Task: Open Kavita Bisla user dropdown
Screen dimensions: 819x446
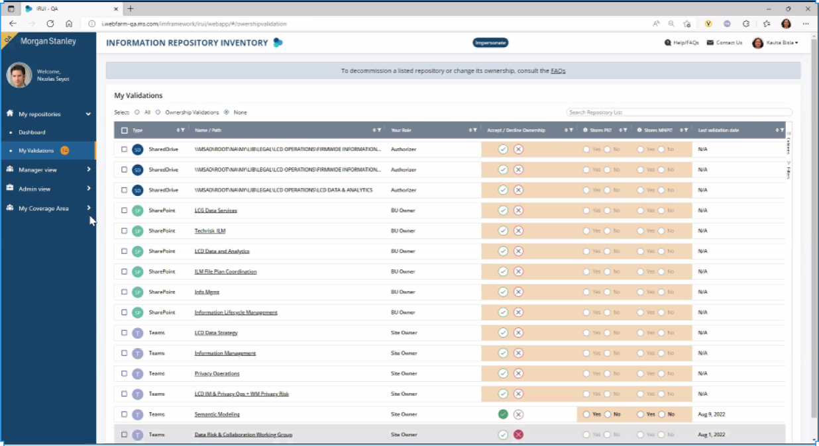Action: (775, 42)
